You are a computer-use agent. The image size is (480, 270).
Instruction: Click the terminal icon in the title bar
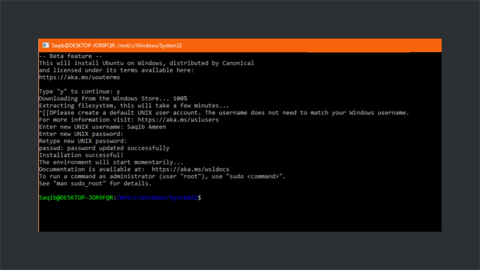pos(46,46)
